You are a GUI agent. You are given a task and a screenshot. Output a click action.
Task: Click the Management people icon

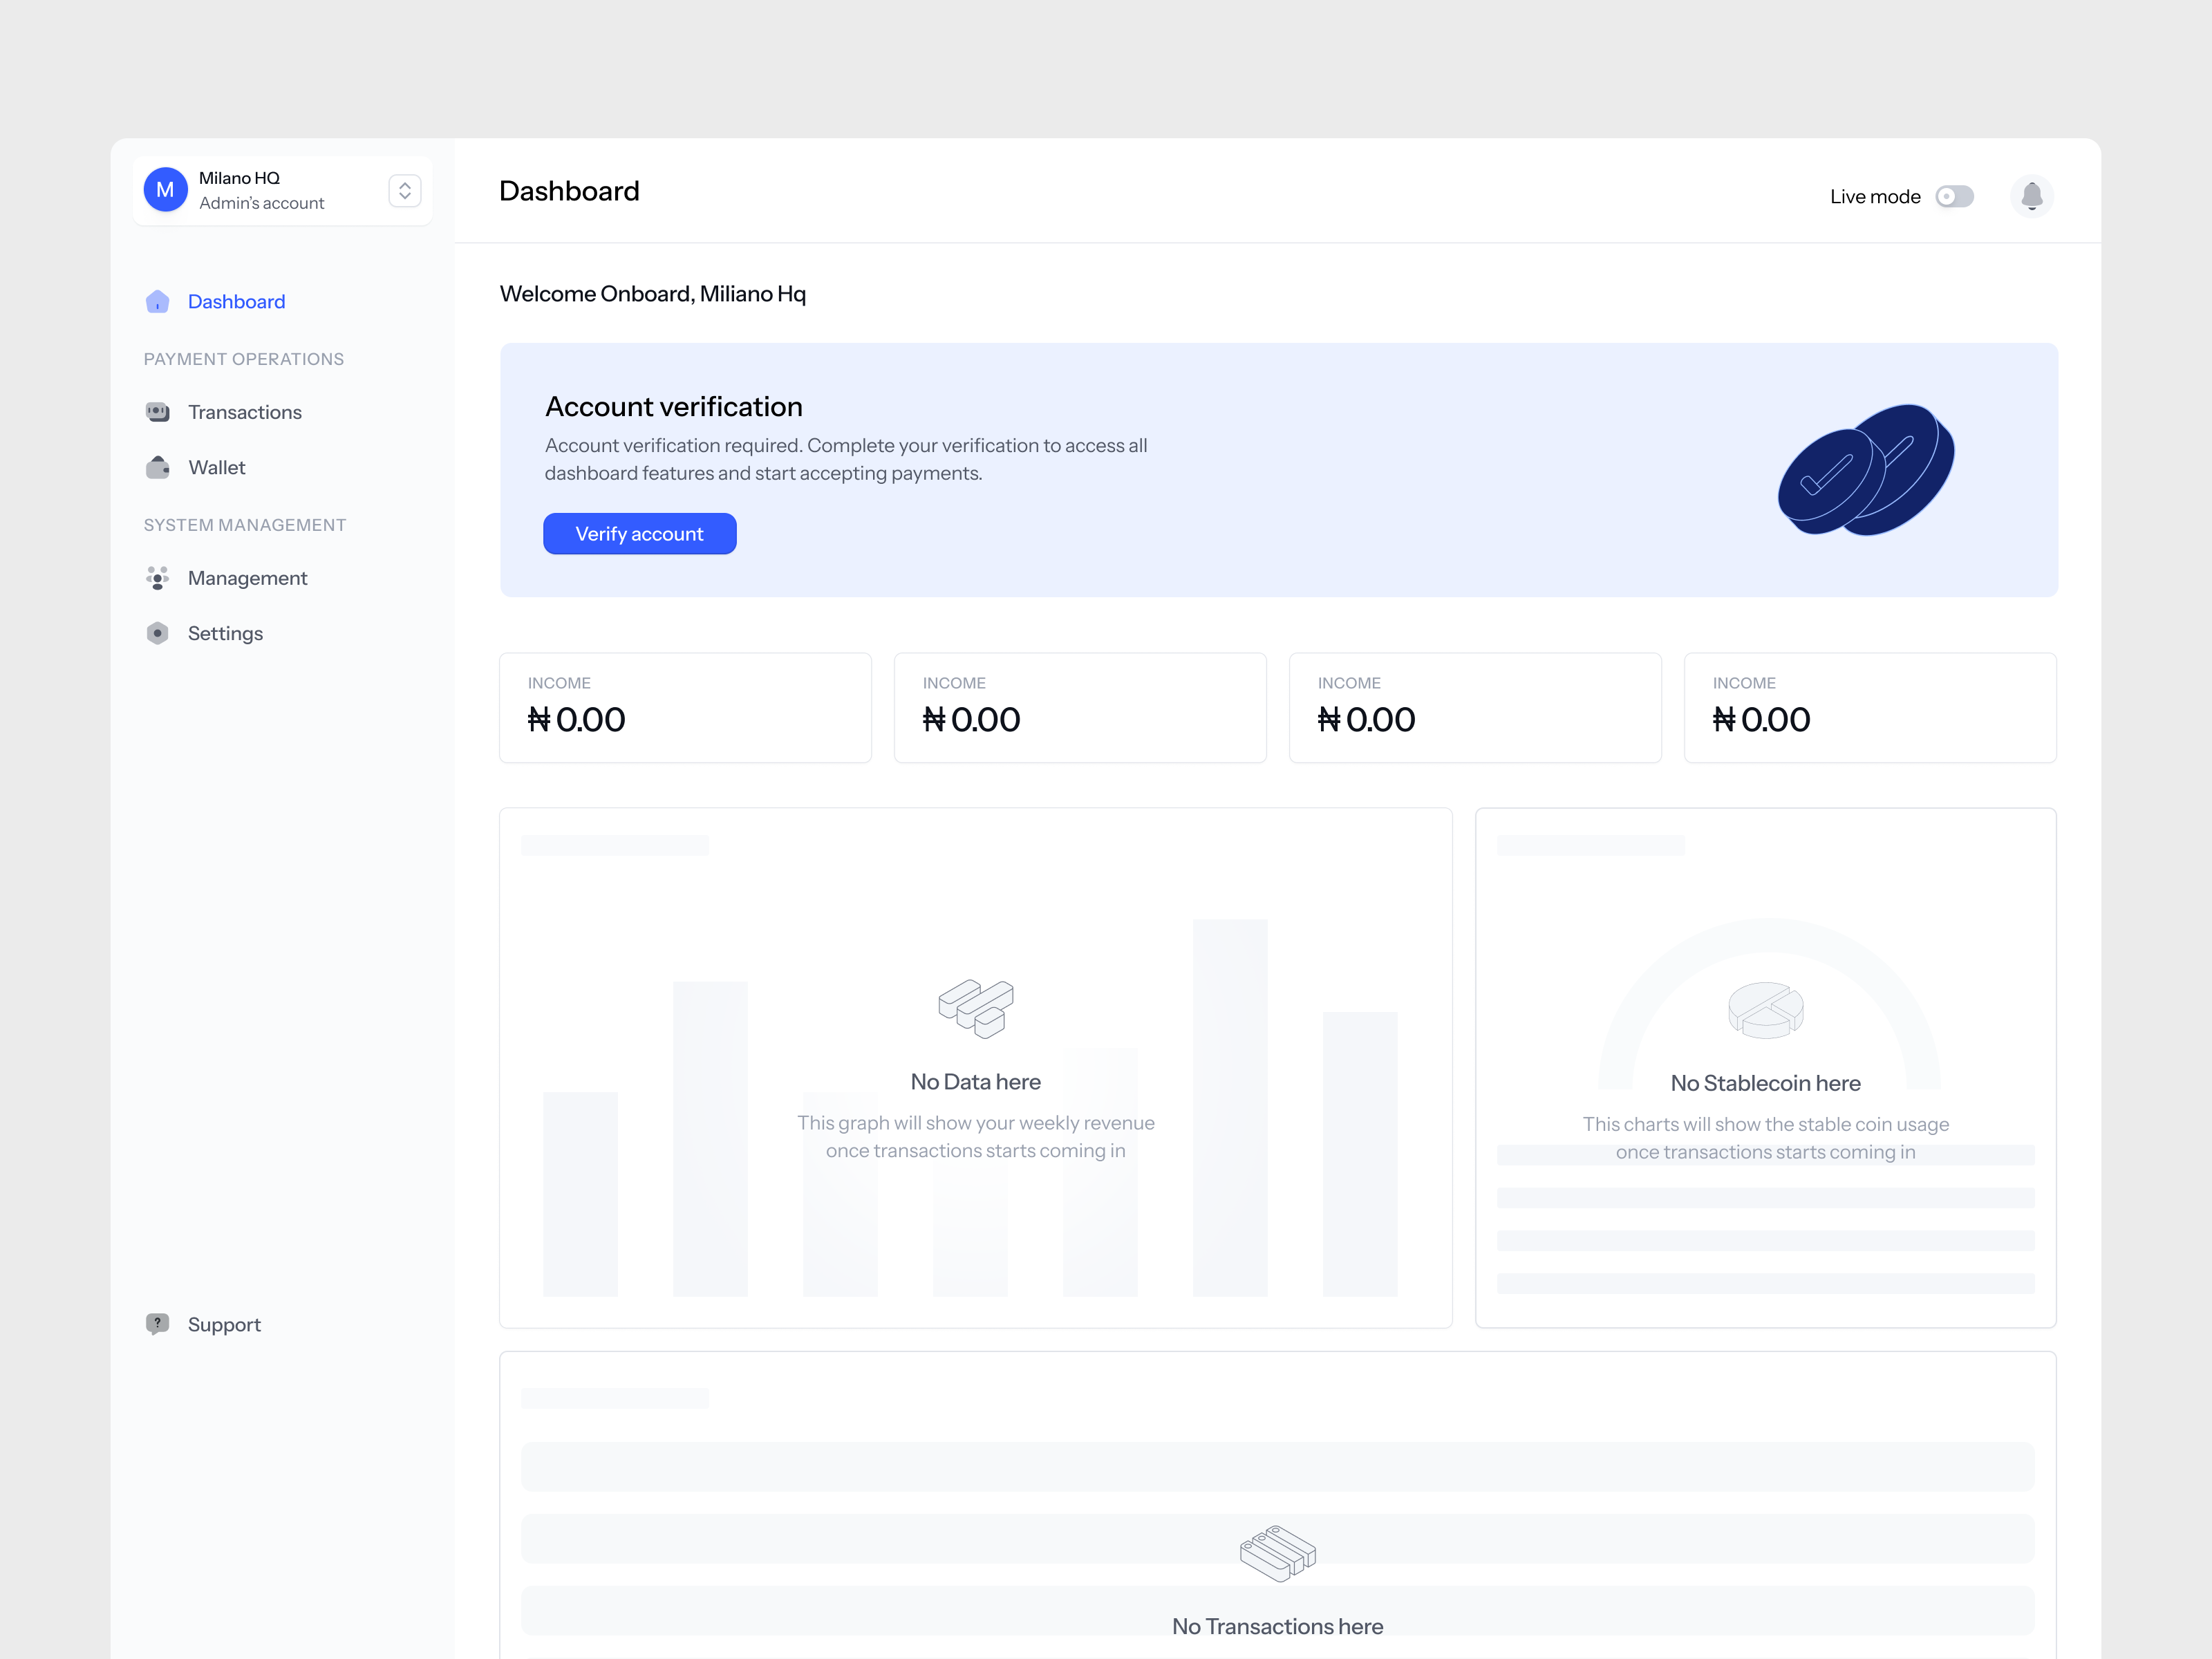[x=158, y=578]
